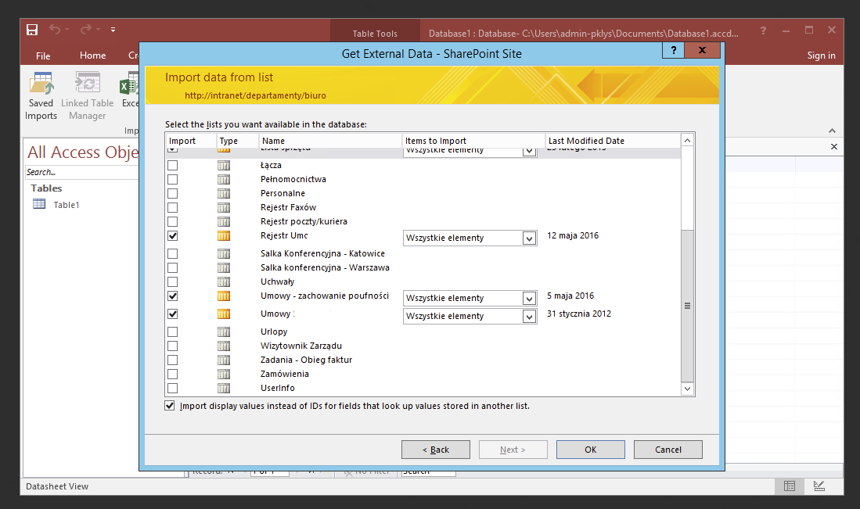860x509 pixels.
Task: Click the SharePoint list icon next to Urlopy
Action: tap(224, 331)
